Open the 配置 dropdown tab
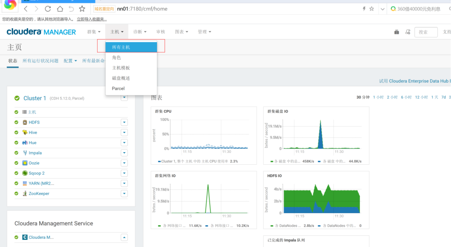The height and width of the screenshot is (247, 451). (70, 61)
